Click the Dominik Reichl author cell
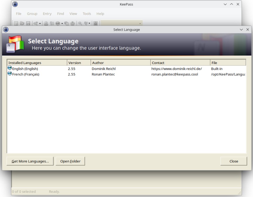253x197 pixels. tap(104, 69)
